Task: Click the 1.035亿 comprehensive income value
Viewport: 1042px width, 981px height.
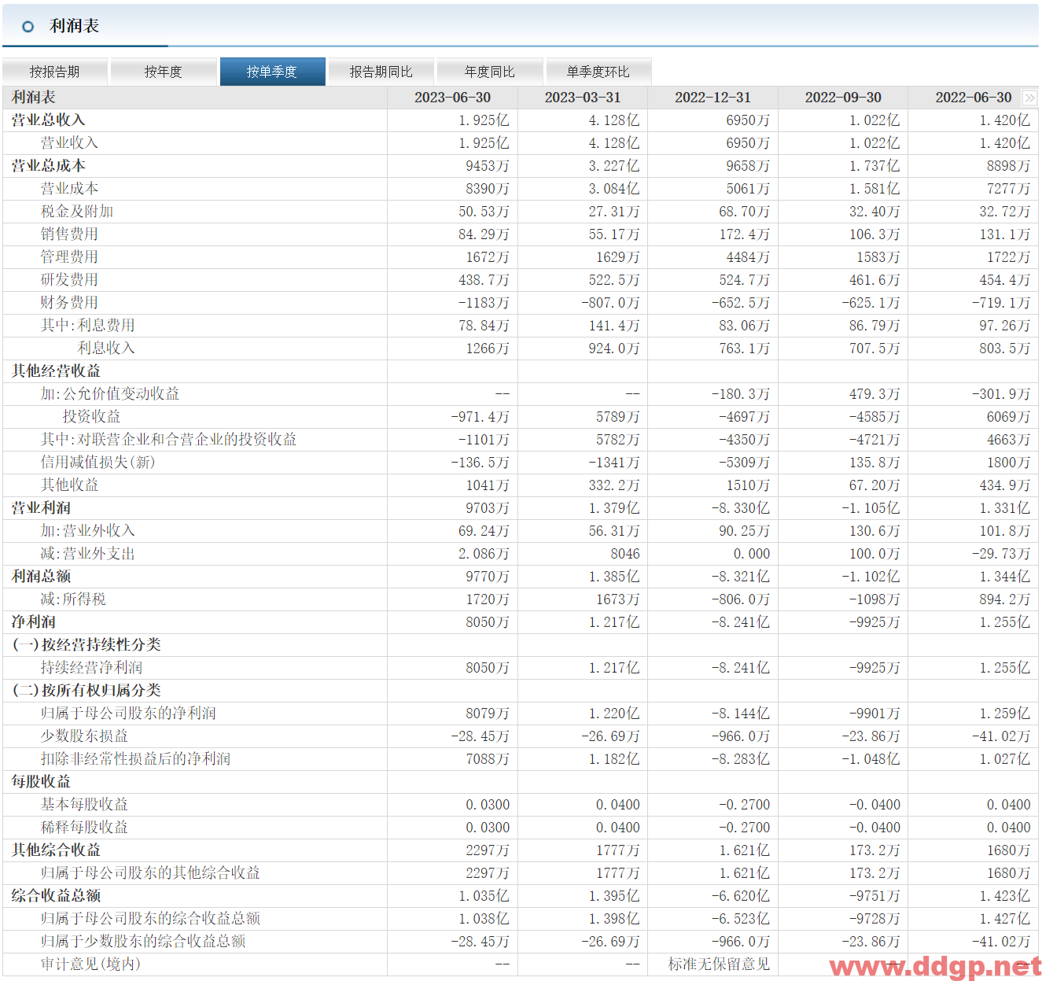Action: pyautogui.click(x=484, y=897)
